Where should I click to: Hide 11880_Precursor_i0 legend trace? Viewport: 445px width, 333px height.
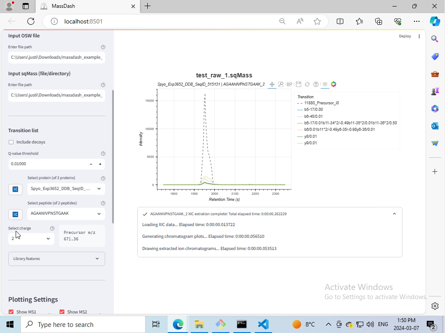point(318,103)
